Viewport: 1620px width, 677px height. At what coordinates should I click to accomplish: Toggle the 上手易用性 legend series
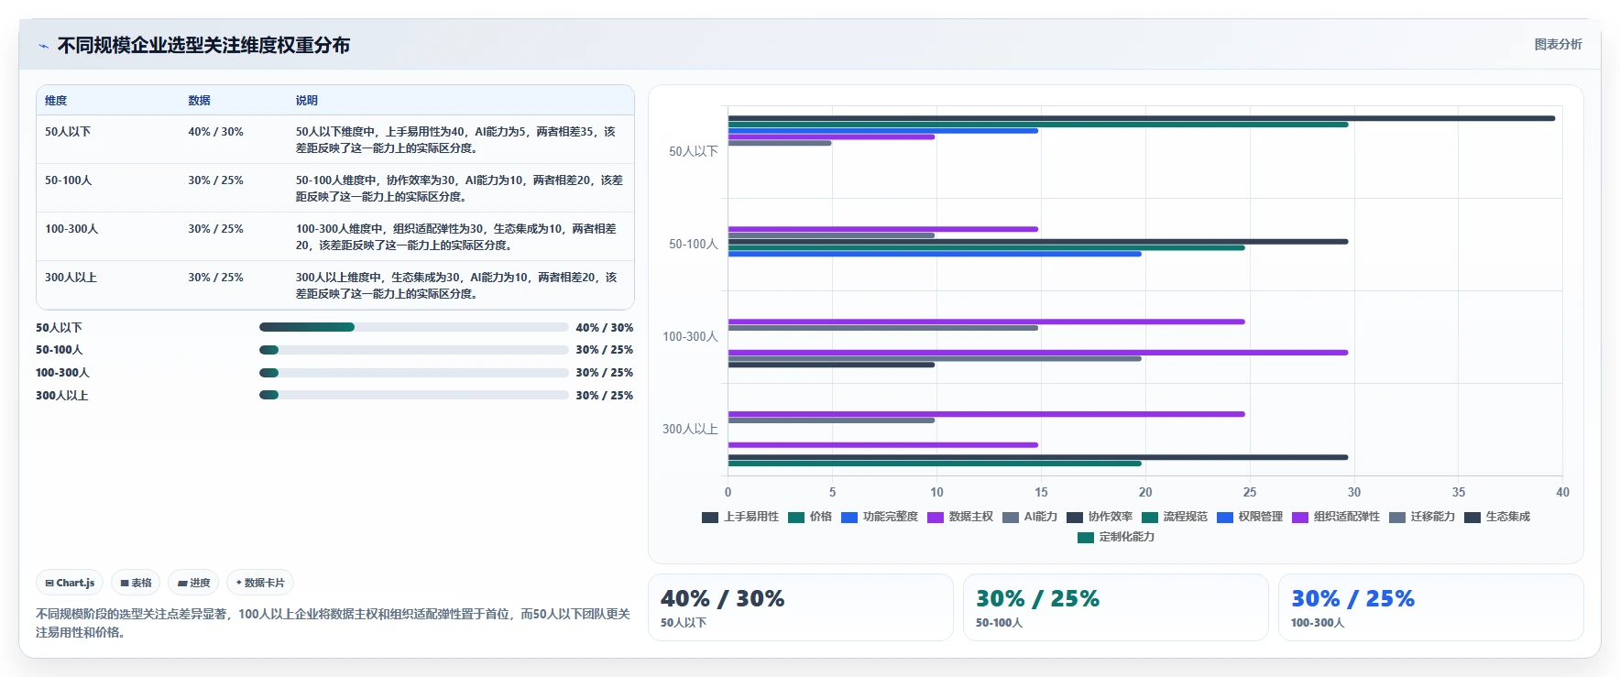[x=740, y=517]
